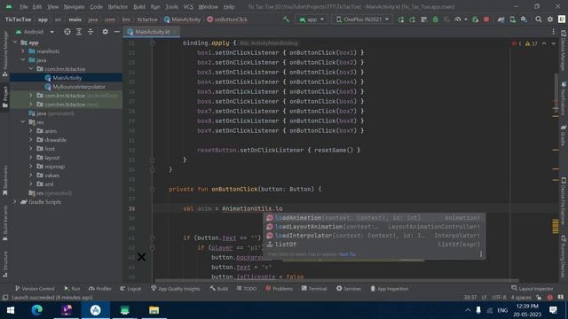
Task: Open the Logcat tool window
Action: point(130,289)
